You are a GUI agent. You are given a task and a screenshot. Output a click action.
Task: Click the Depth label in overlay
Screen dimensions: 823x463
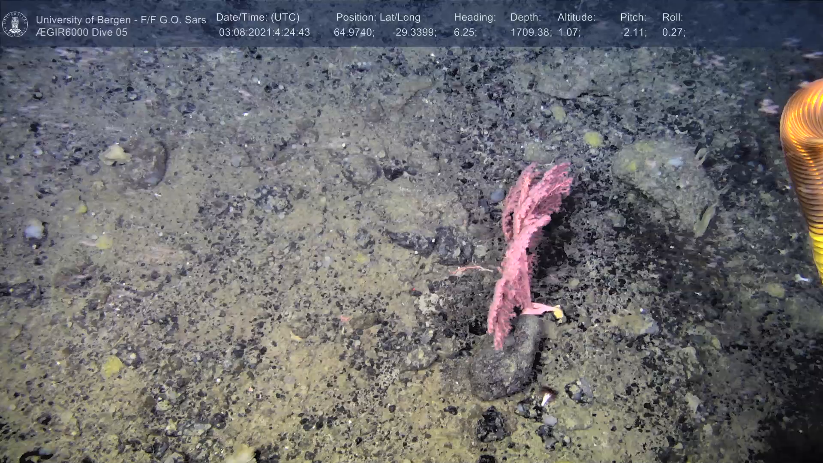click(x=526, y=18)
